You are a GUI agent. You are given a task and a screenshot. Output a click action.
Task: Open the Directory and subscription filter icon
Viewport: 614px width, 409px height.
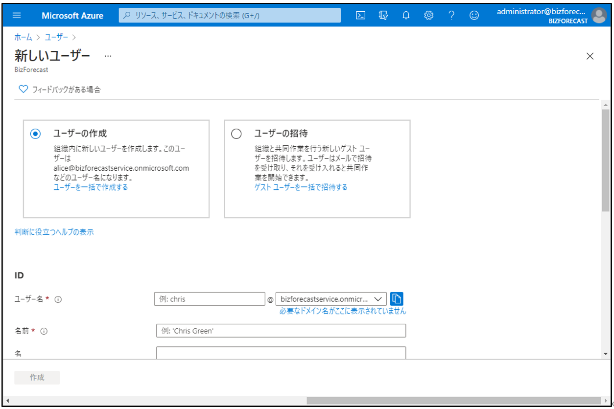[x=383, y=15]
